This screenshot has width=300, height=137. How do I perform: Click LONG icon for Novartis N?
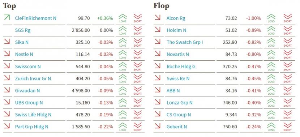point(271,54)
